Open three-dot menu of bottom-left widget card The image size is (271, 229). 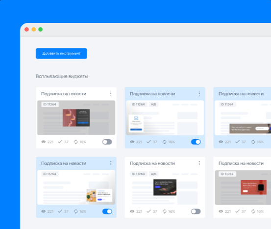coord(111,163)
